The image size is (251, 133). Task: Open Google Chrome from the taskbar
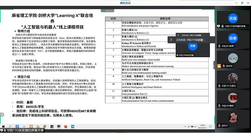pyautogui.click(x=45, y=127)
